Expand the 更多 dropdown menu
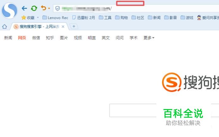219x137 pixels. 149,38
